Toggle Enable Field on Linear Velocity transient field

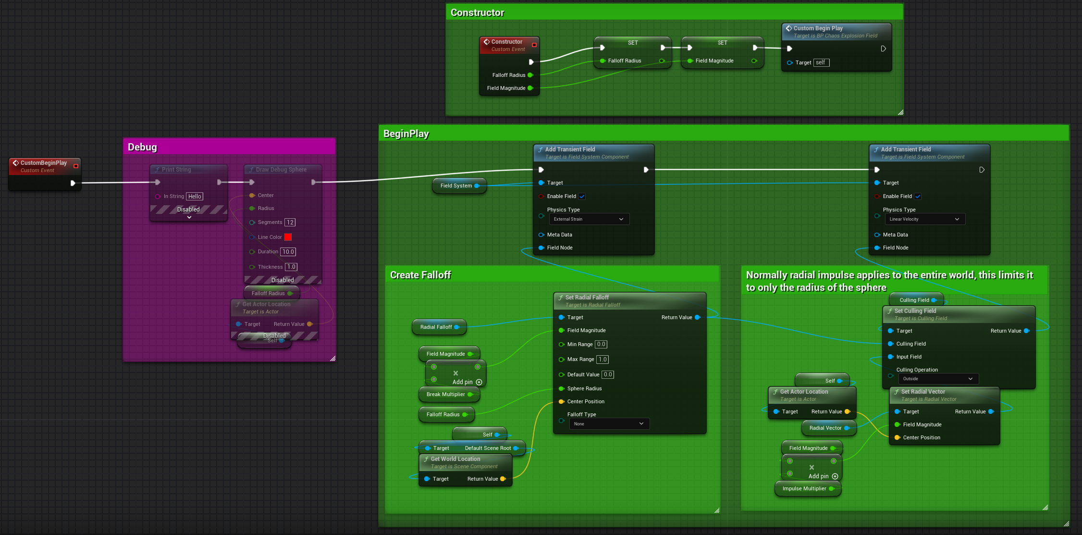pyautogui.click(x=918, y=196)
